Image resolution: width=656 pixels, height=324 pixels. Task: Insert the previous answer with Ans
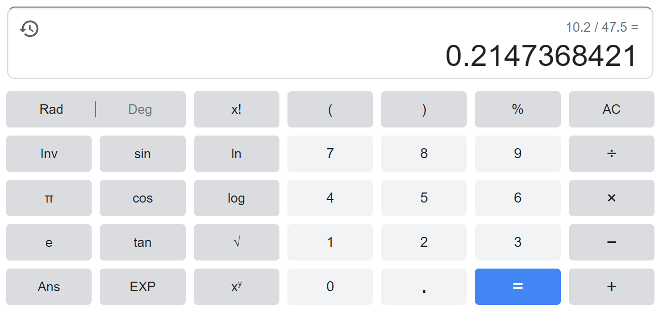(x=49, y=287)
